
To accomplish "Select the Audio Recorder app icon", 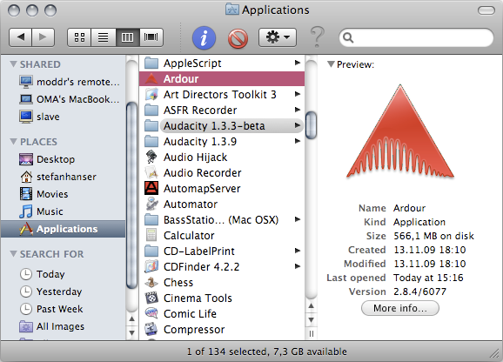I will point(151,172).
